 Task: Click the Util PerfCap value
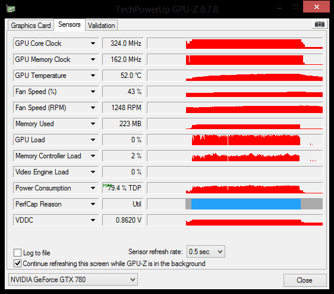pos(123,204)
